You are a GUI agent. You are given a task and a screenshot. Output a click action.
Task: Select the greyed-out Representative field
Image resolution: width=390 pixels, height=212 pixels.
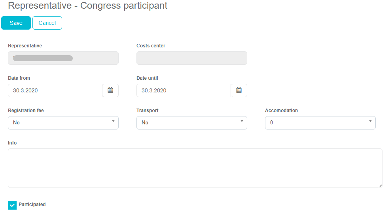tap(63, 58)
